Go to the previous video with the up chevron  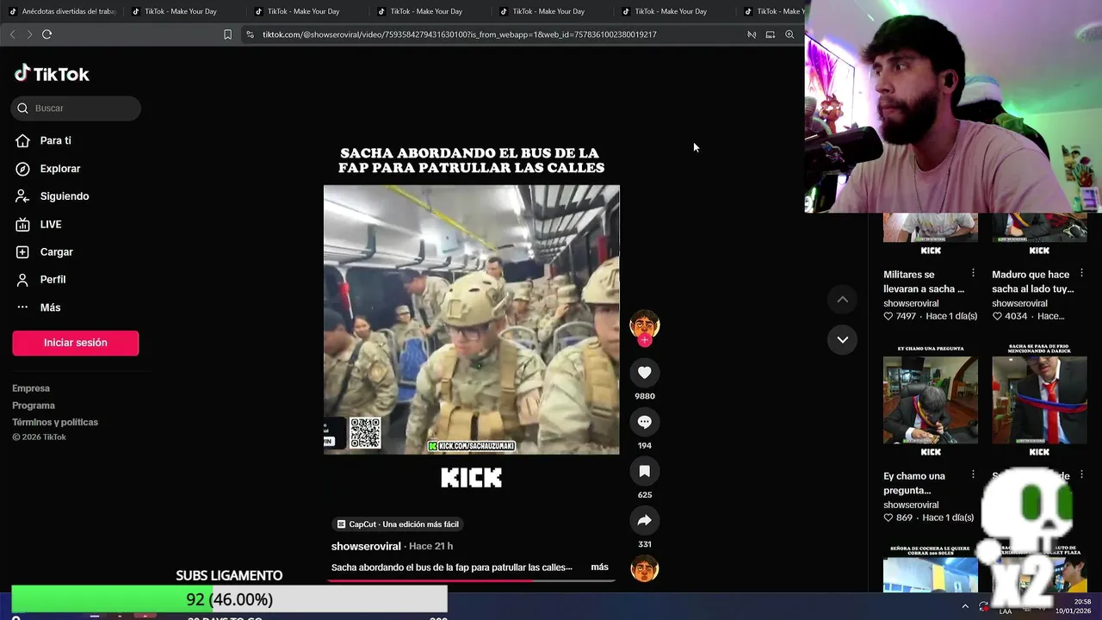coord(843,299)
